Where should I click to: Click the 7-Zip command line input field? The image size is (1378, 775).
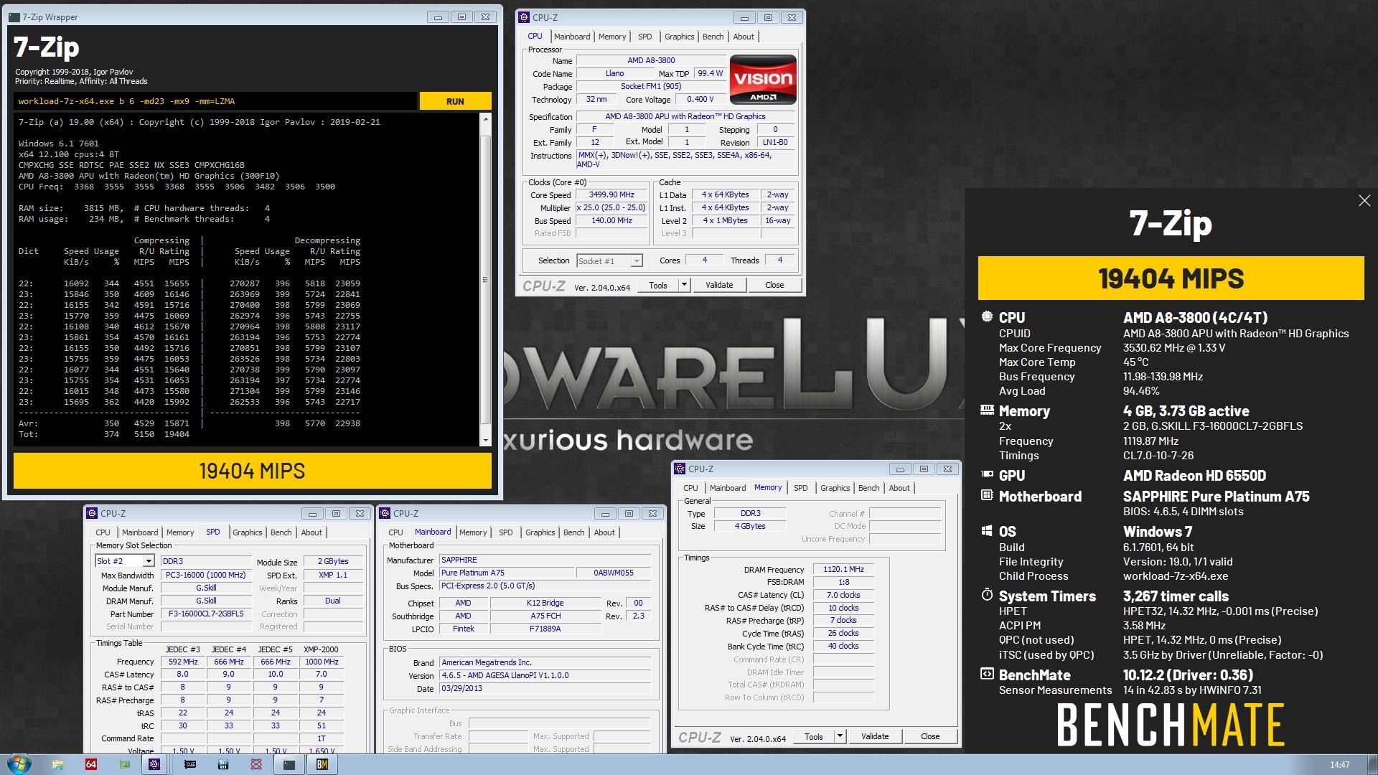click(x=215, y=101)
